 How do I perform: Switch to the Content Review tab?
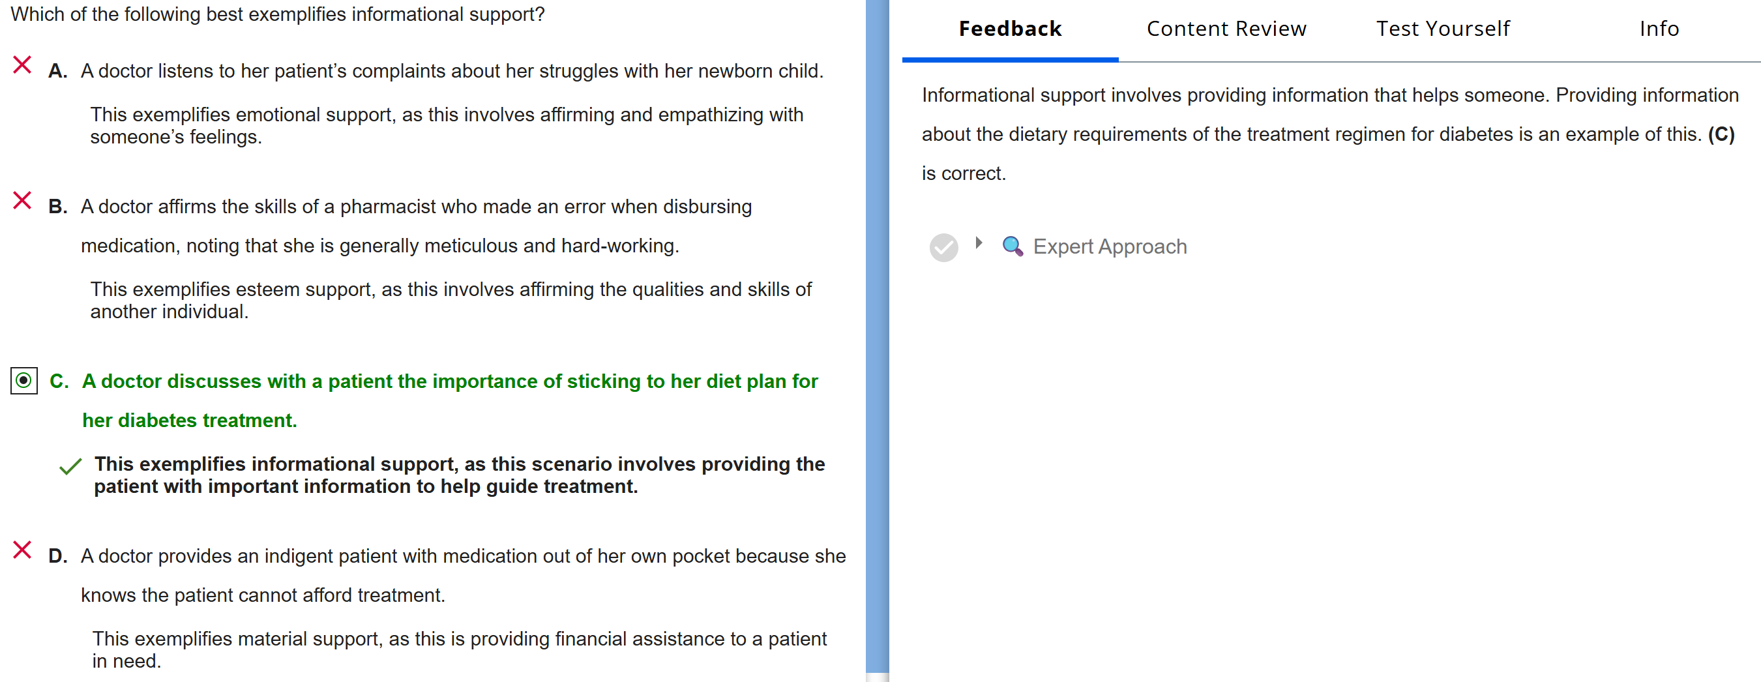click(1226, 29)
